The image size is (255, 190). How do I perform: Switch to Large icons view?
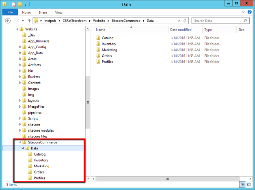[249, 184]
